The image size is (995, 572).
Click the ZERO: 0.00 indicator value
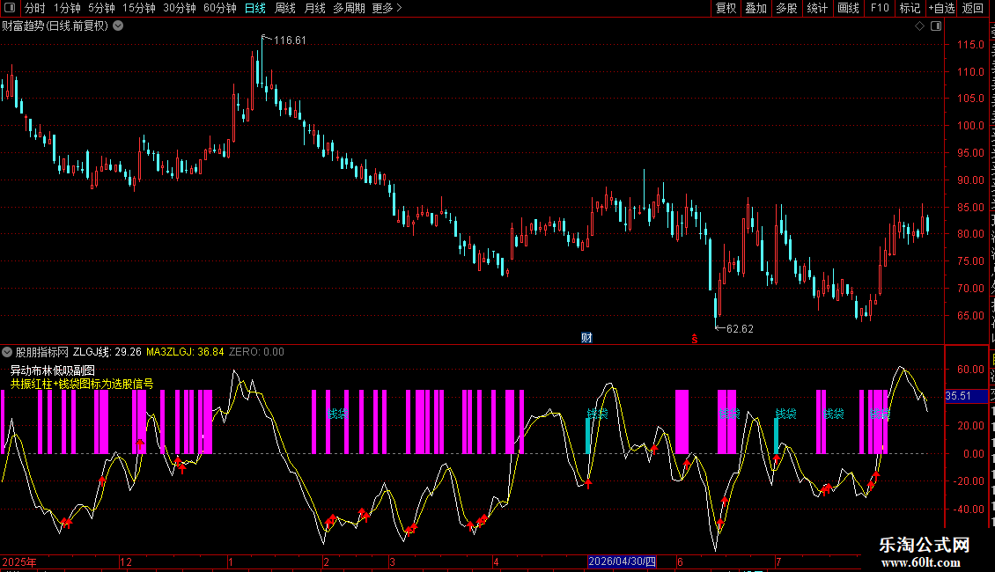pyautogui.click(x=256, y=352)
